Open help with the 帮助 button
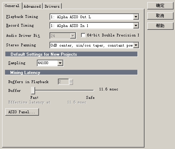 (x=160, y=26)
